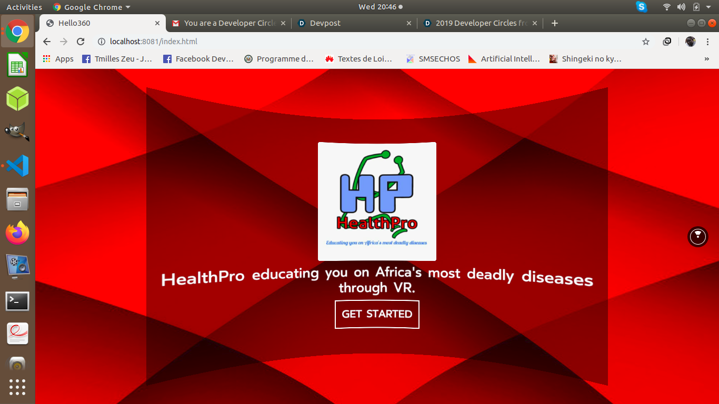
Task: Open Artificial Intell... bookmark
Action: pyautogui.click(x=504, y=59)
